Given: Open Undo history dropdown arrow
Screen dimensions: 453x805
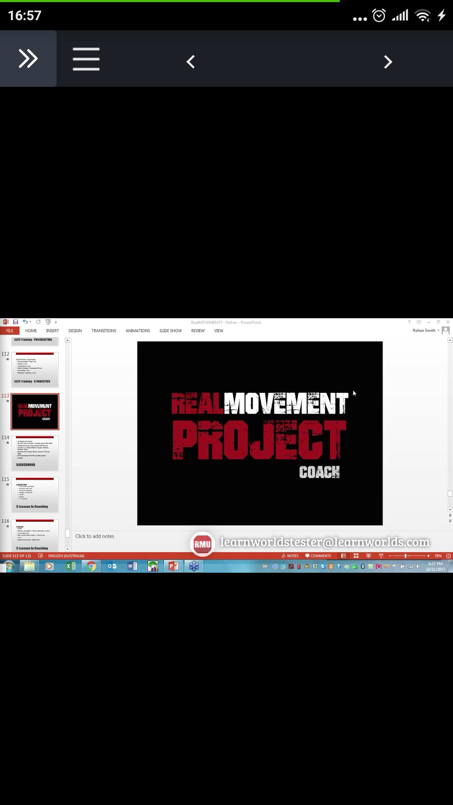Looking at the screenshot, I should pos(30,322).
